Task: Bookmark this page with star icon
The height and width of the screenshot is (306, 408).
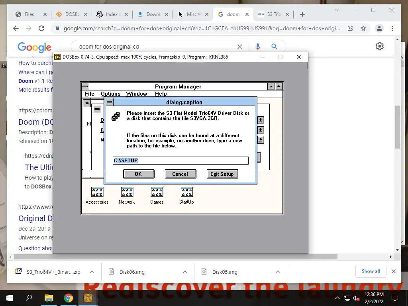Action: coord(363,28)
